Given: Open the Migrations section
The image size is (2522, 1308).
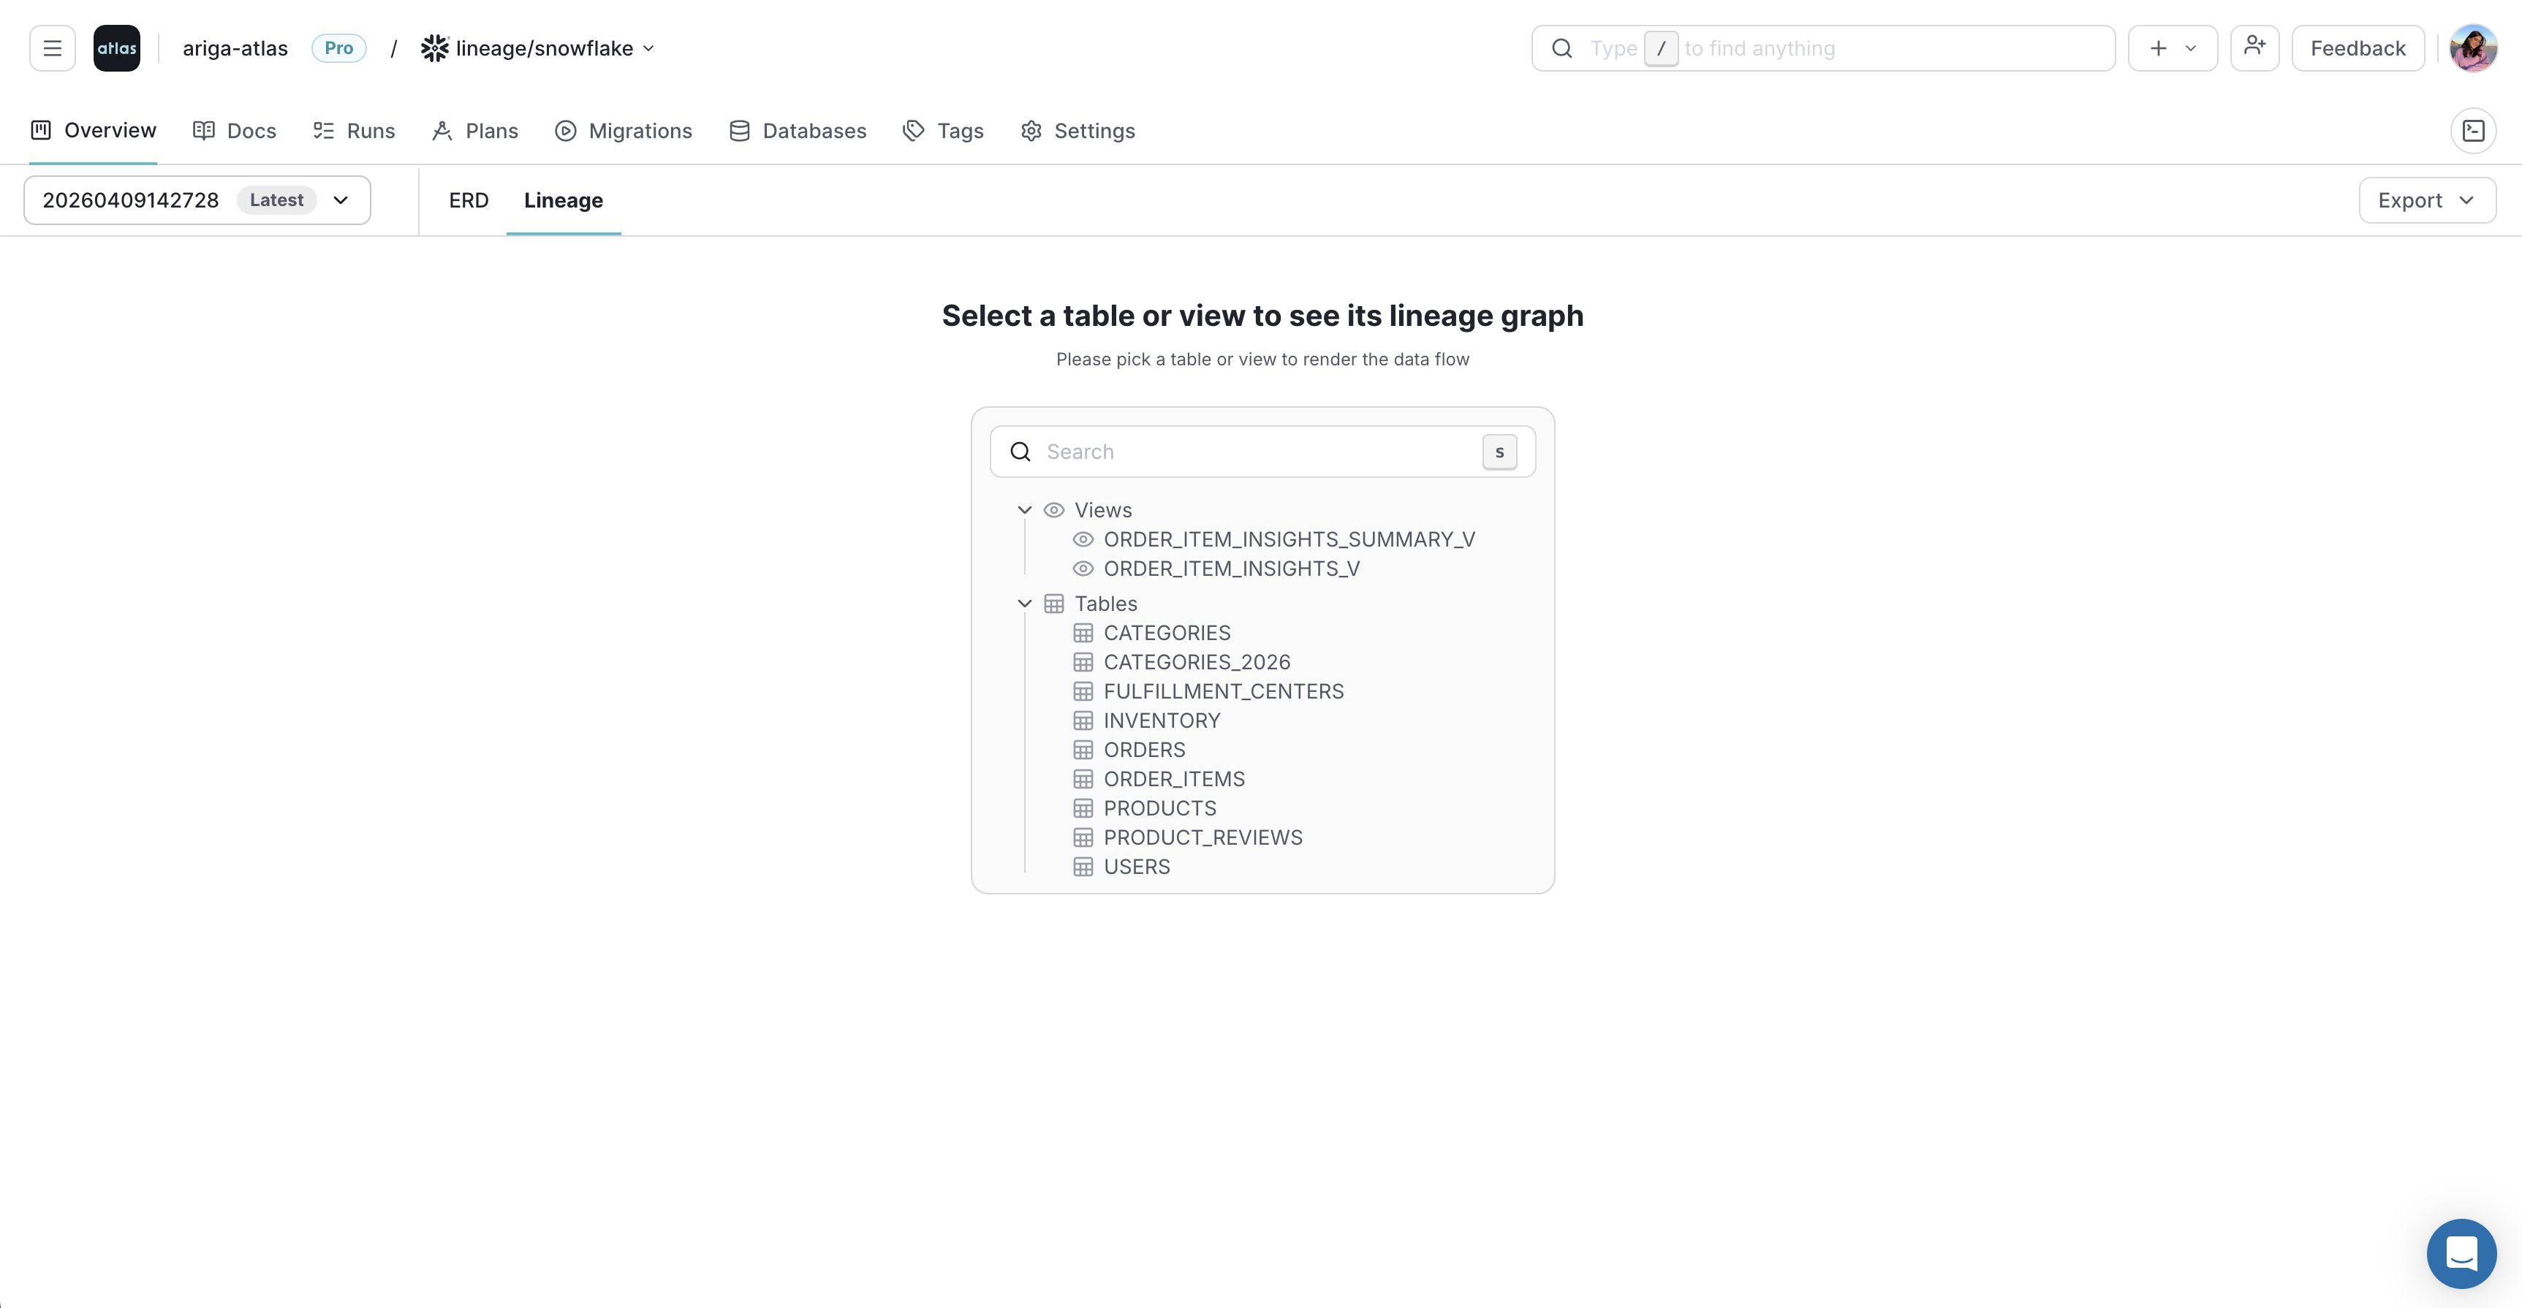Looking at the screenshot, I should point(624,130).
